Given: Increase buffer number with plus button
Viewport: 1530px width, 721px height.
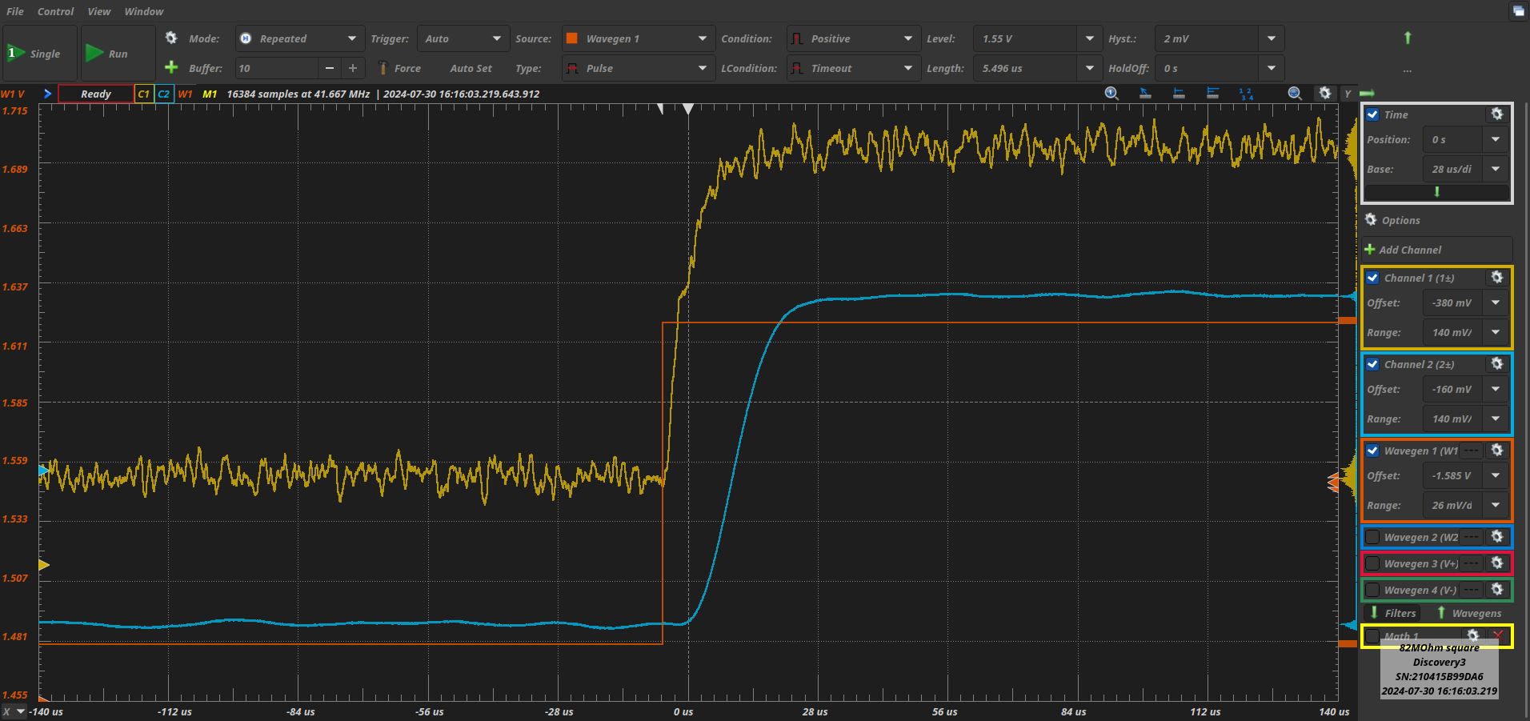Looking at the screenshot, I should (353, 68).
